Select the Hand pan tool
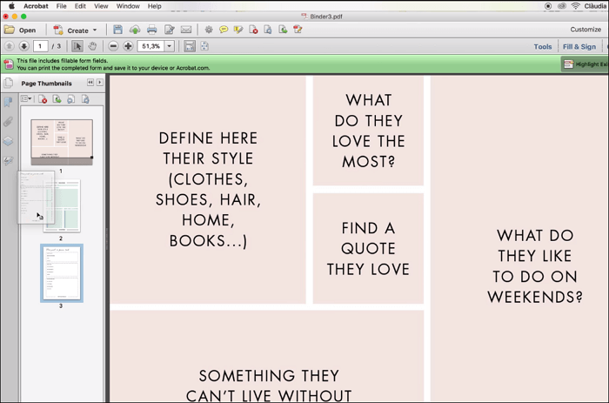609x403 pixels. point(91,46)
